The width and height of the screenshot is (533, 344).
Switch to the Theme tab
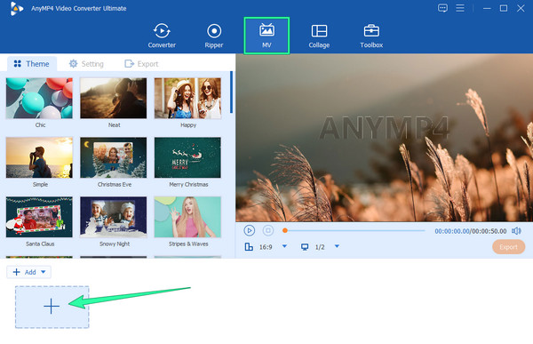point(32,64)
